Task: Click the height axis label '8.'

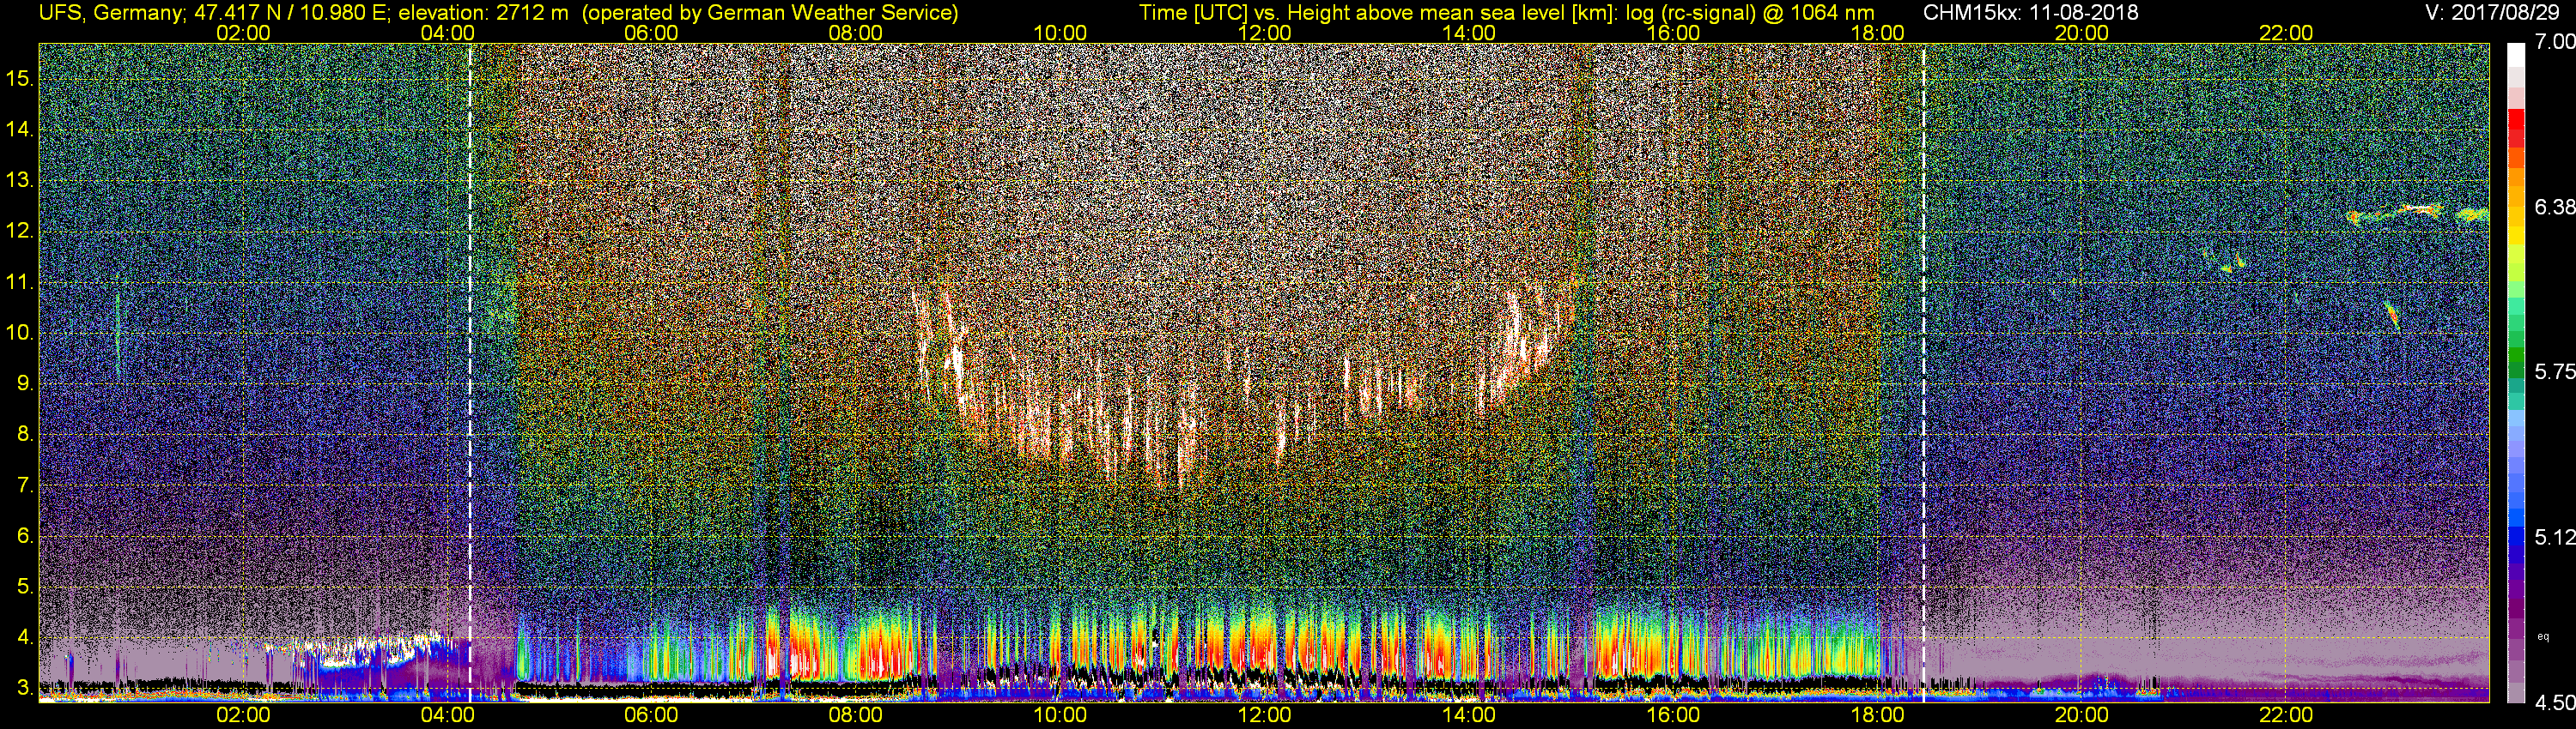Action: coord(25,435)
